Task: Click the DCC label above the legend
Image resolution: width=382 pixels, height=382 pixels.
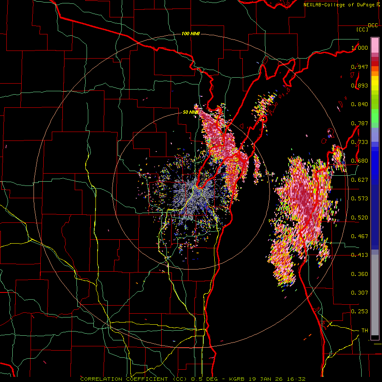Action: click(373, 25)
